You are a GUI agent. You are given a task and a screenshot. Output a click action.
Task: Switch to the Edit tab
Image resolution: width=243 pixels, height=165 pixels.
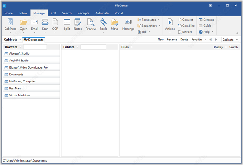[x=53, y=13]
